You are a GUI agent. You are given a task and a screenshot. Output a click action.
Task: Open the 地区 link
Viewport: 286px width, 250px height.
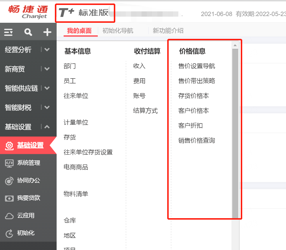[70, 235]
